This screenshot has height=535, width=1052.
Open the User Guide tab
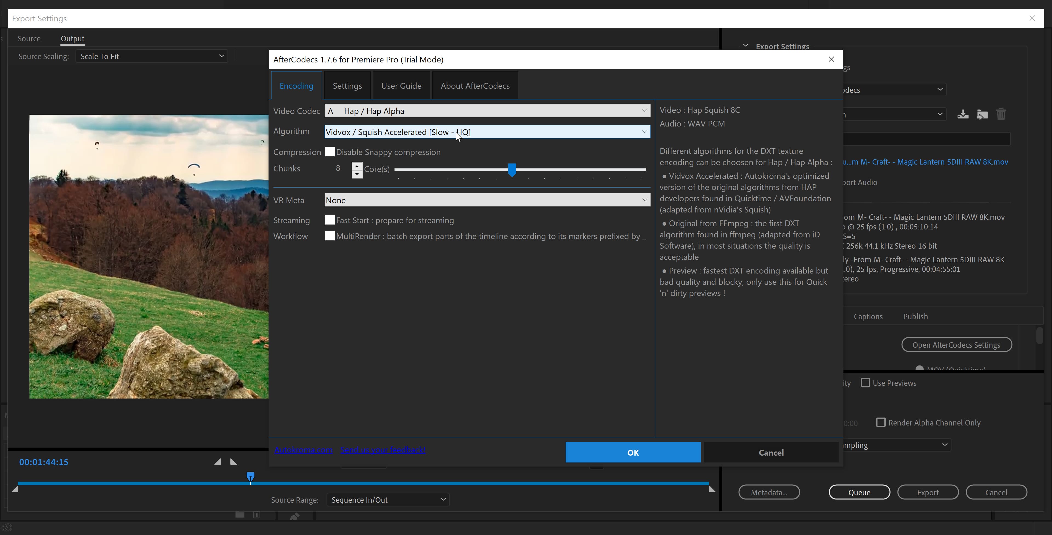[x=401, y=86]
